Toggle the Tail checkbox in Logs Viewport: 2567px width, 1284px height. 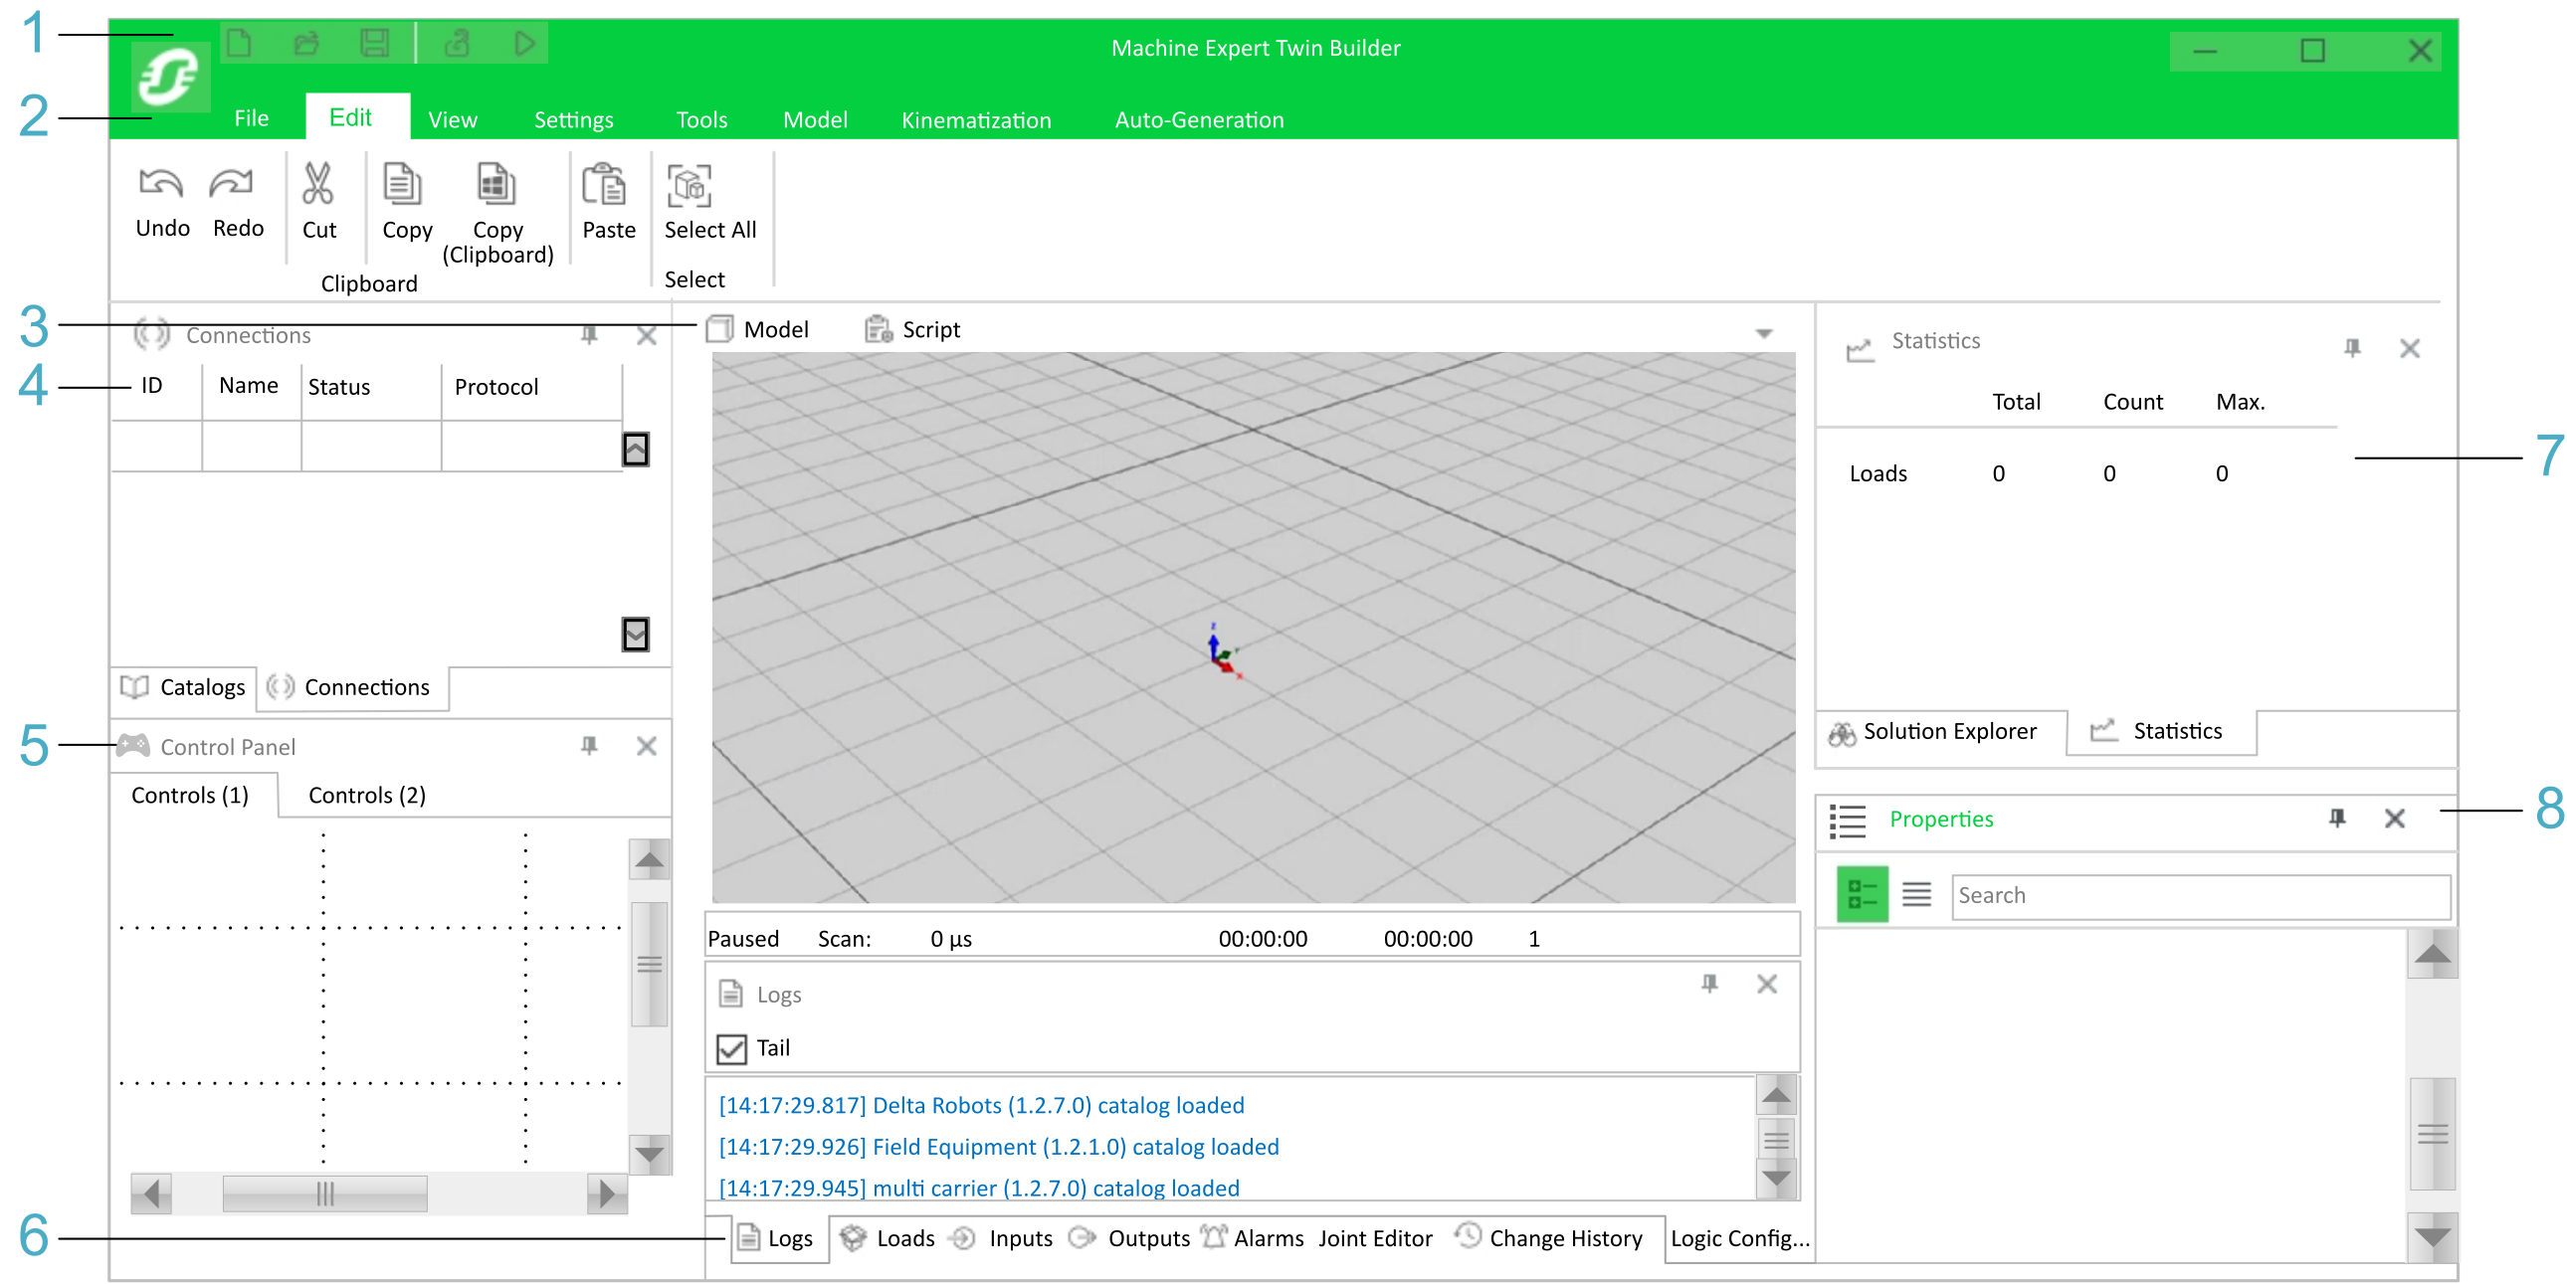click(x=731, y=1049)
